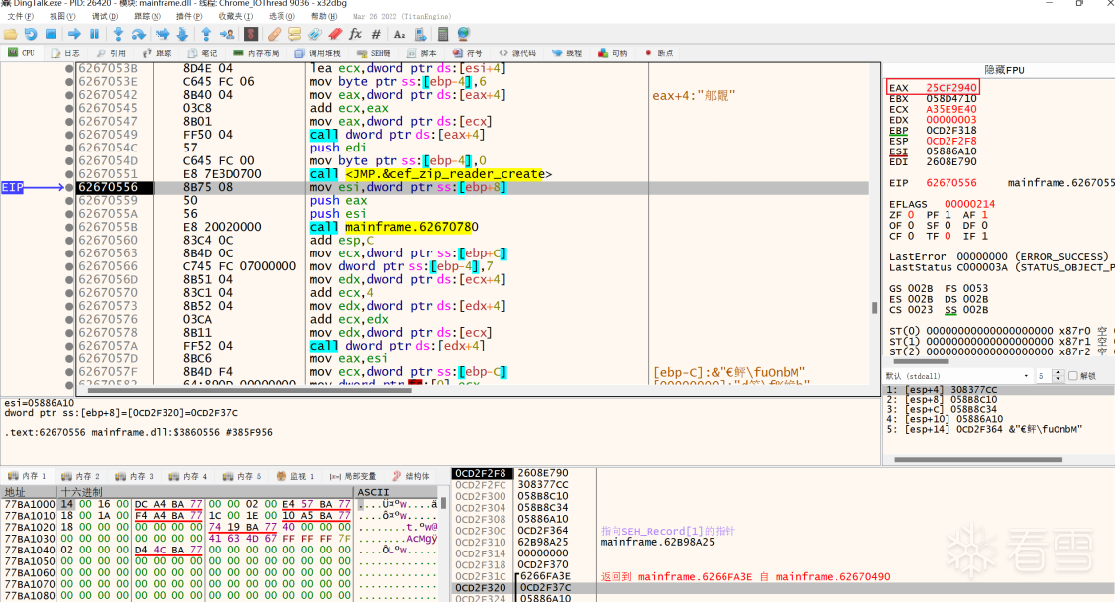Open the 默认 (stdcall) calling convention dropdown
1115x602 pixels.
pyautogui.click(x=955, y=376)
